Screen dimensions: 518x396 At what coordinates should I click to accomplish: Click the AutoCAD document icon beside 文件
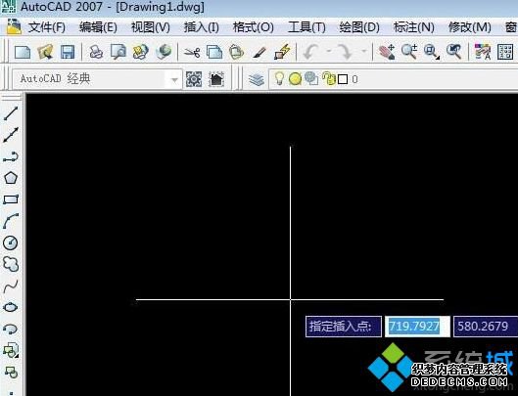click(x=14, y=27)
